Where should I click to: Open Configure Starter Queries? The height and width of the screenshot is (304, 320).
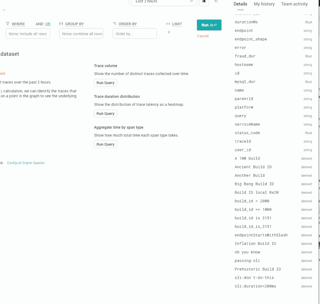click(26, 163)
